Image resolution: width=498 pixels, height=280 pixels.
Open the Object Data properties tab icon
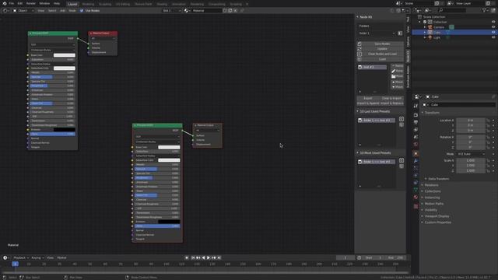416,190
